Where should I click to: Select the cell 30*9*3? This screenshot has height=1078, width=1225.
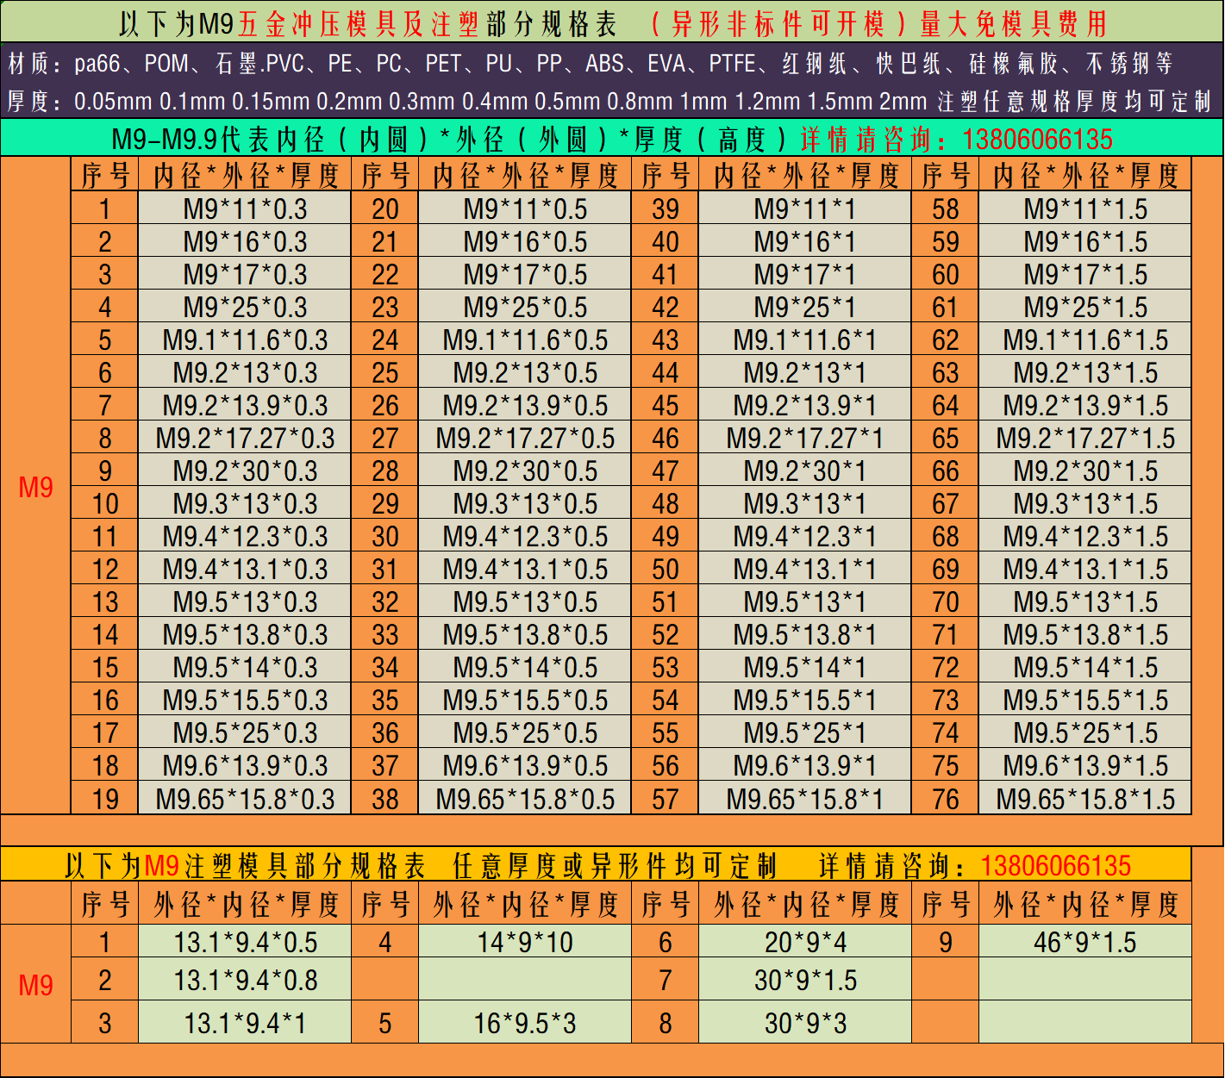(804, 1022)
